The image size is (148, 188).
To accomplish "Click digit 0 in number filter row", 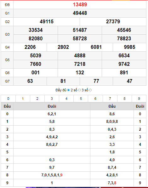I will 8,99.
